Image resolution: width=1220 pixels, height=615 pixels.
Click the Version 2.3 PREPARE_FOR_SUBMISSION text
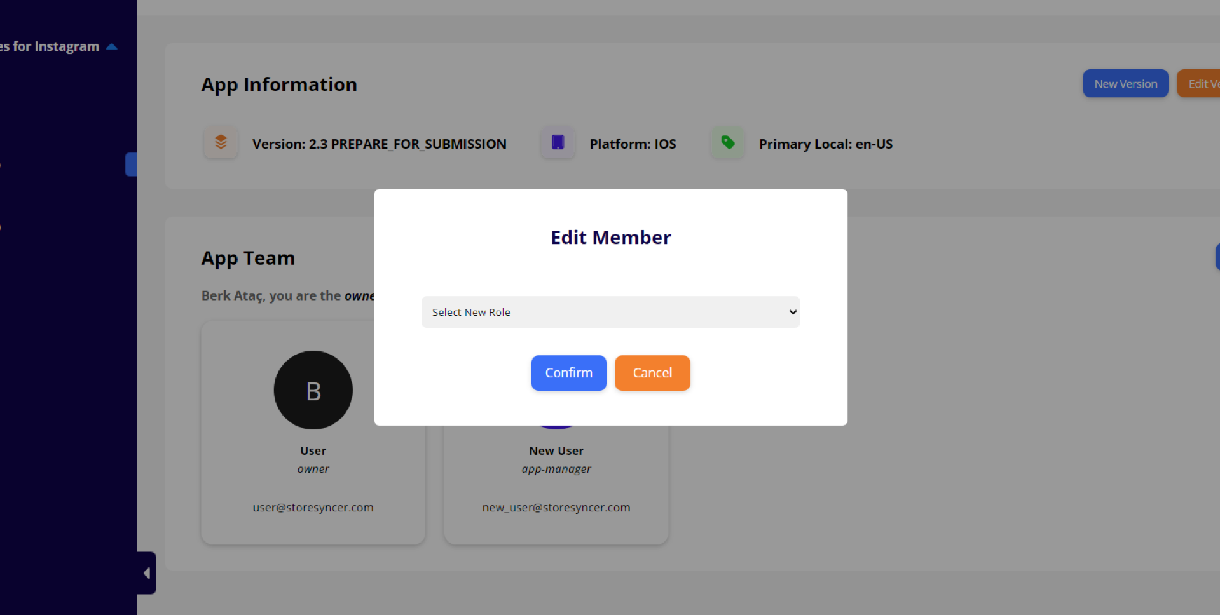[x=379, y=144]
